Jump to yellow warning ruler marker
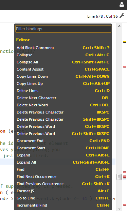The width and height of the screenshot is (127, 211). 125,42
